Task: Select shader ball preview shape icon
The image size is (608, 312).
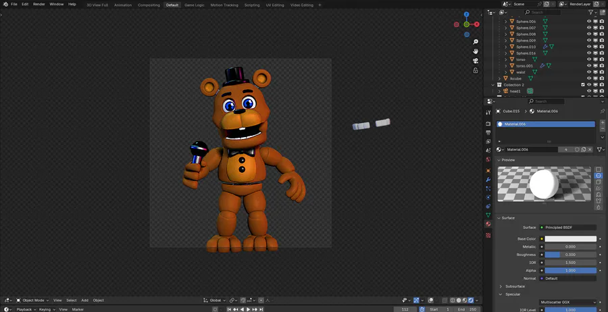Action: [x=599, y=194]
